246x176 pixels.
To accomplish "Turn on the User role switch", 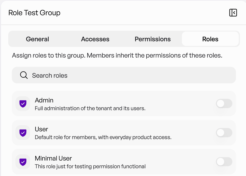I will [x=224, y=133].
